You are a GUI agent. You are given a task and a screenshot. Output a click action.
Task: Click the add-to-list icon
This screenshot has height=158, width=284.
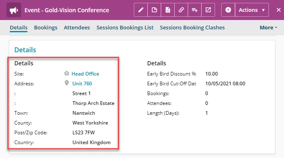click(195, 10)
